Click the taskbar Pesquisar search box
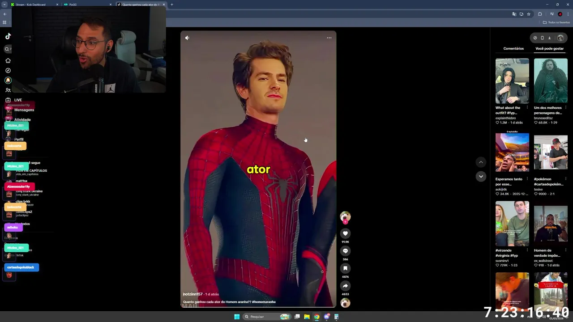Viewport: 573px width, 322px height. 268,317
